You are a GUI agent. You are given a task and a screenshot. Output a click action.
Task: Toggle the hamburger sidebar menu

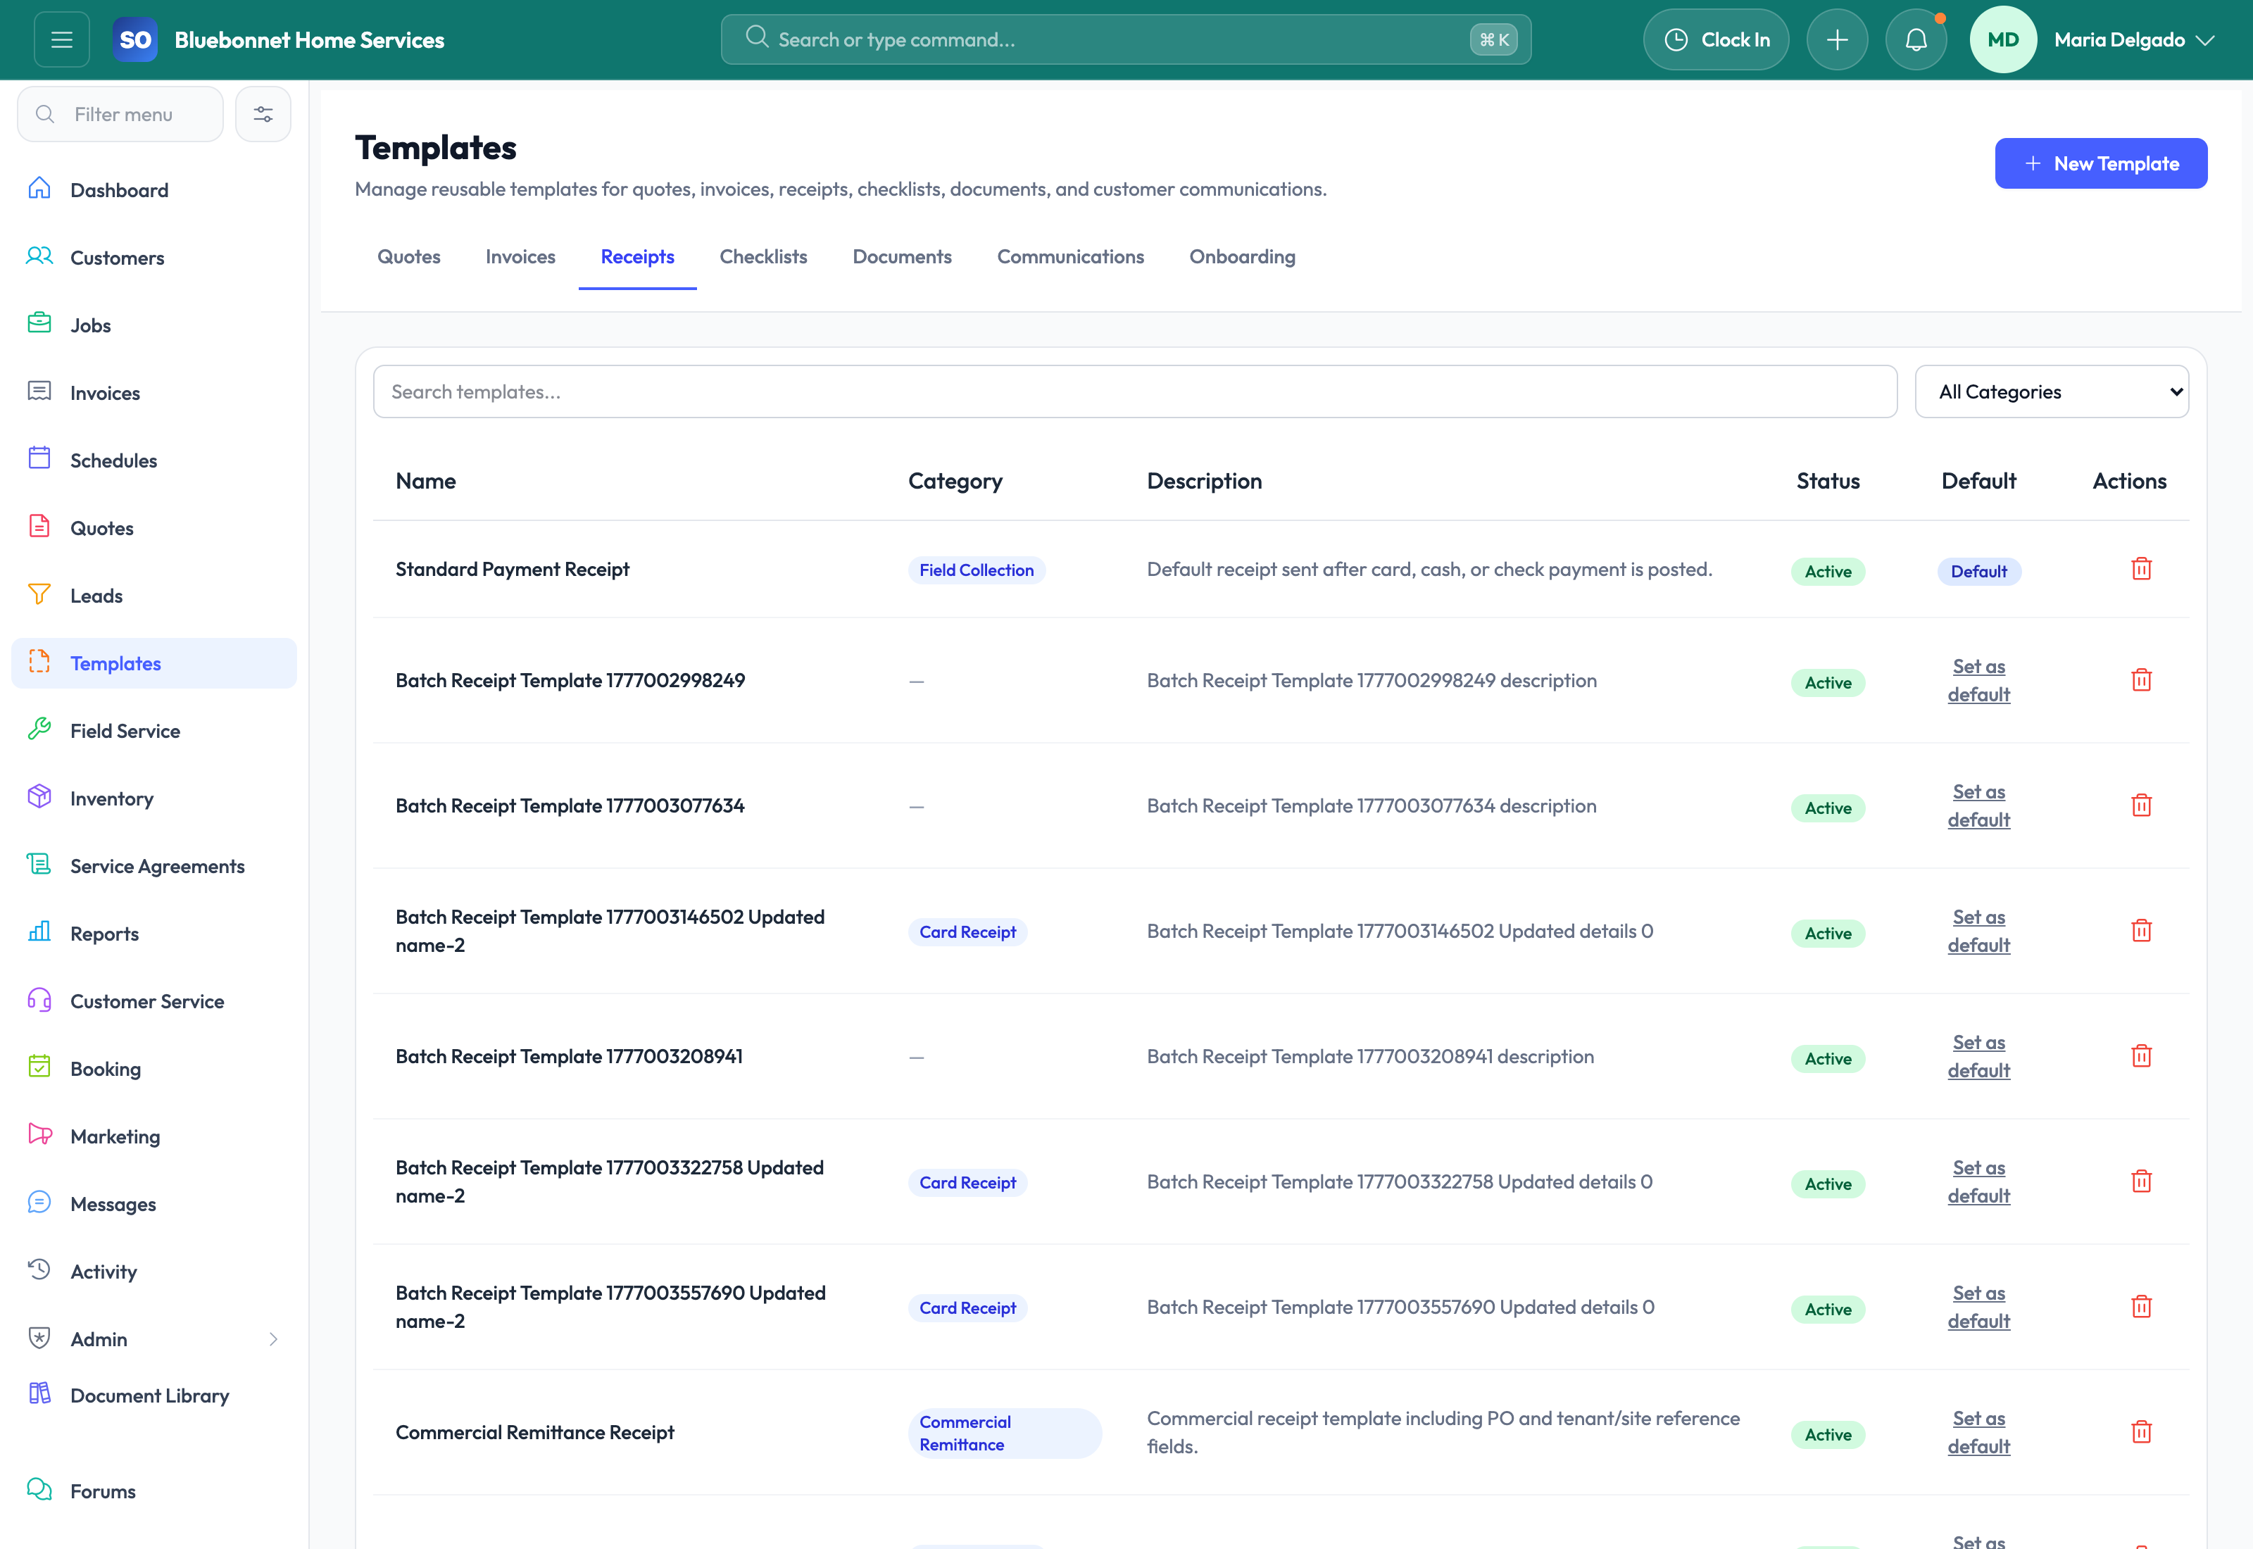[x=61, y=40]
